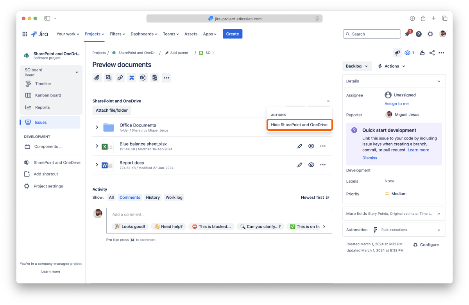Switch to the History activity tab
The image size is (469, 305).
pyautogui.click(x=153, y=198)
